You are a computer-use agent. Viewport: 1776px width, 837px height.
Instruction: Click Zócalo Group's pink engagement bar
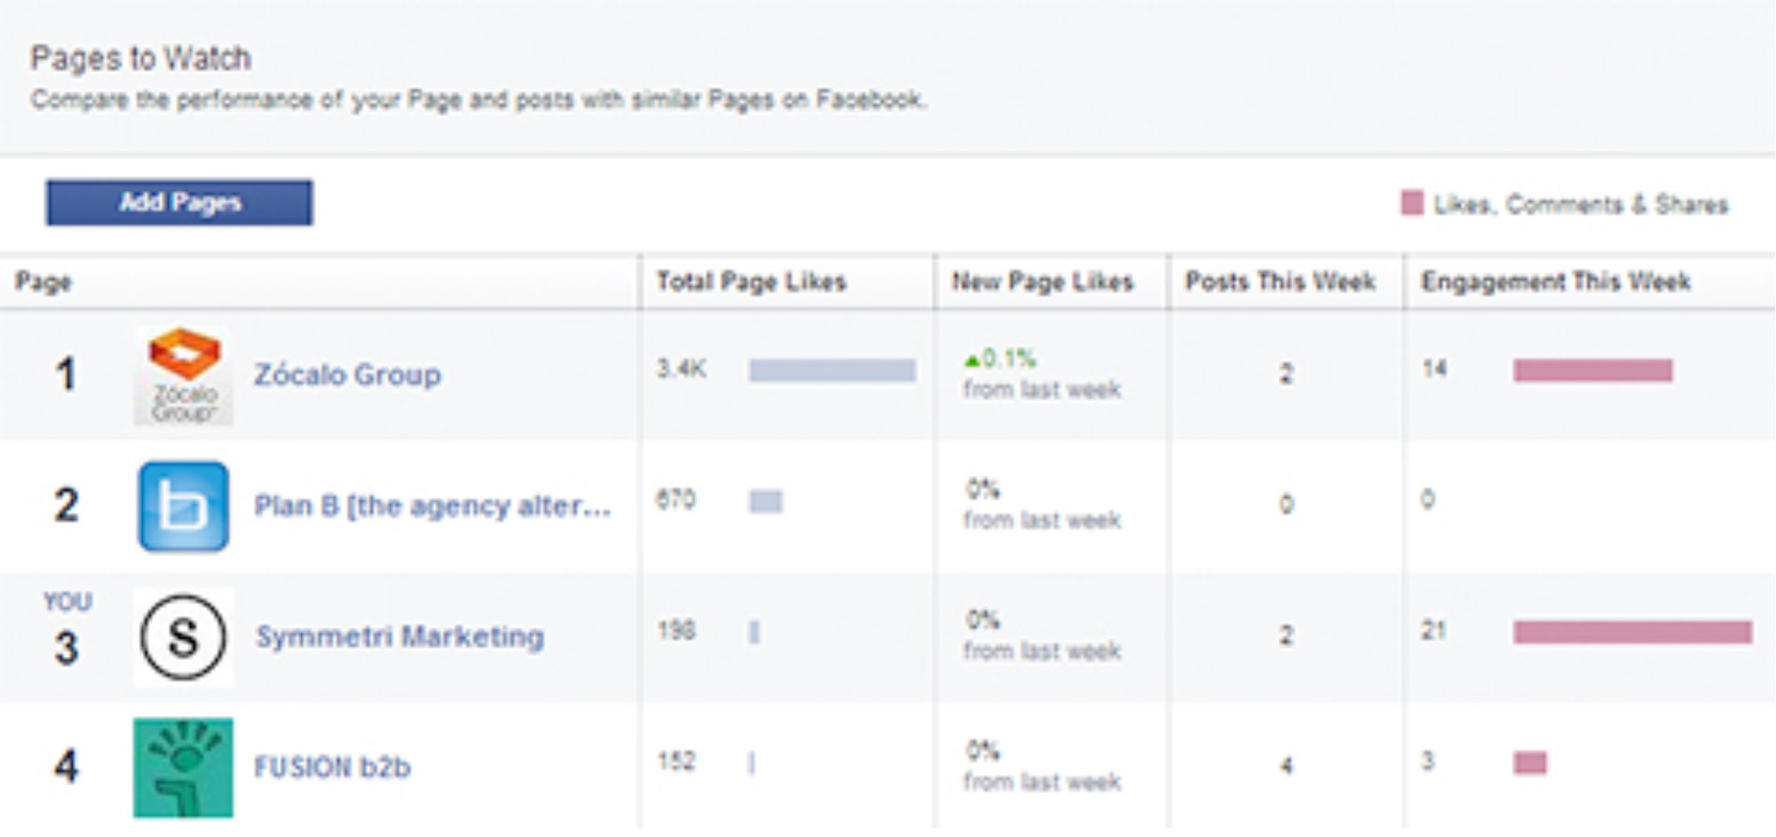pos(1593,370)
